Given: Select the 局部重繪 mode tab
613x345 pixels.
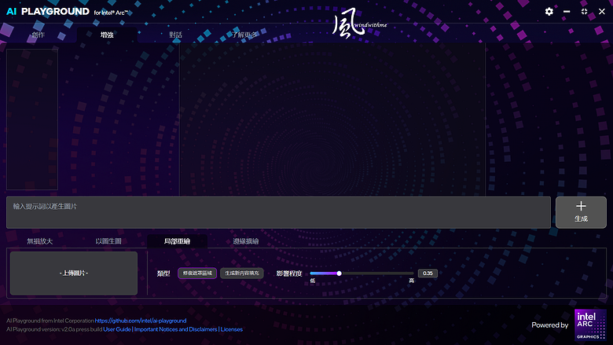Looking at the screenshot, I should [x=177, y=241].
